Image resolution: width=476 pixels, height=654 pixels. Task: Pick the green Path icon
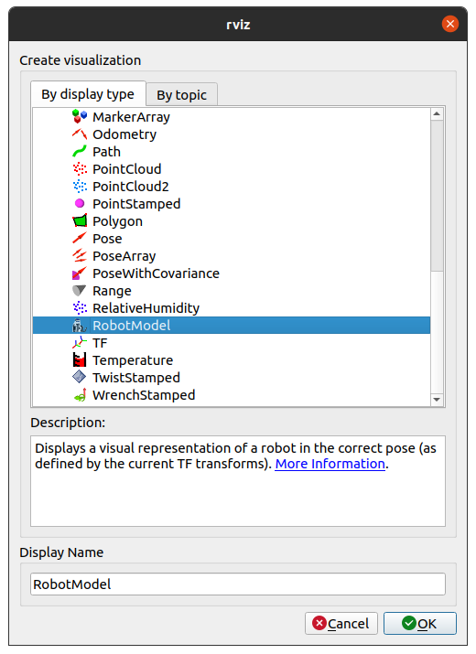80,152
